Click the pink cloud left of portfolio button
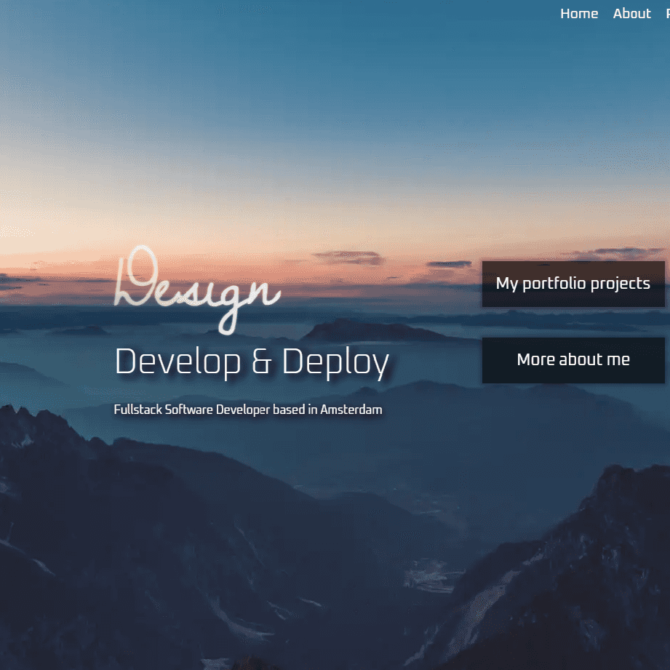This screenshot has height=670, width=670. 349,257
